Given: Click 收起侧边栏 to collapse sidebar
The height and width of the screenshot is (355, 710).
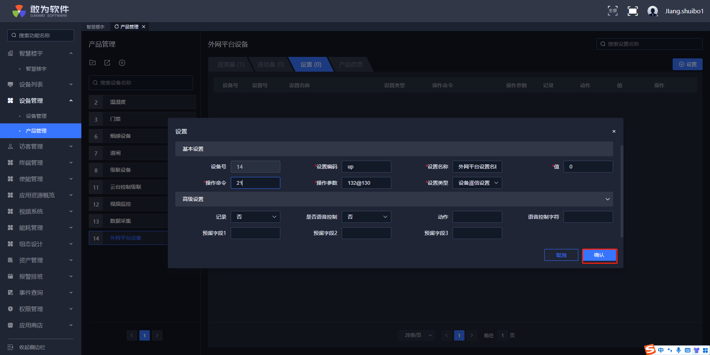Looking at the screenshot, I should 32,347.
